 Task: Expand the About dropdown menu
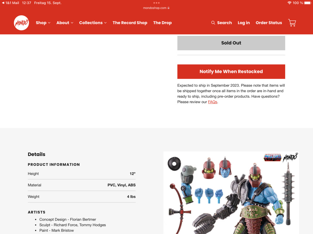[65, 23]
